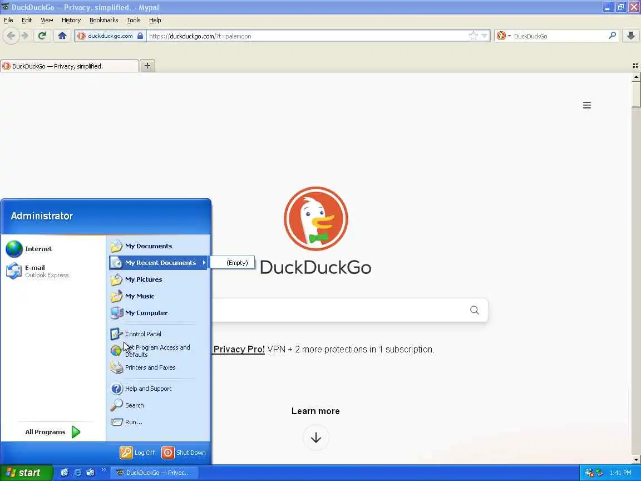Go back with the browser Back arrow
This screenshot has width=641, height=481.
coord(11,36)
